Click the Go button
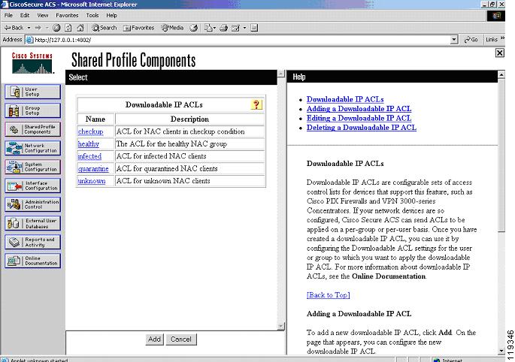The image size is (515, 362). tap(471, 40)
